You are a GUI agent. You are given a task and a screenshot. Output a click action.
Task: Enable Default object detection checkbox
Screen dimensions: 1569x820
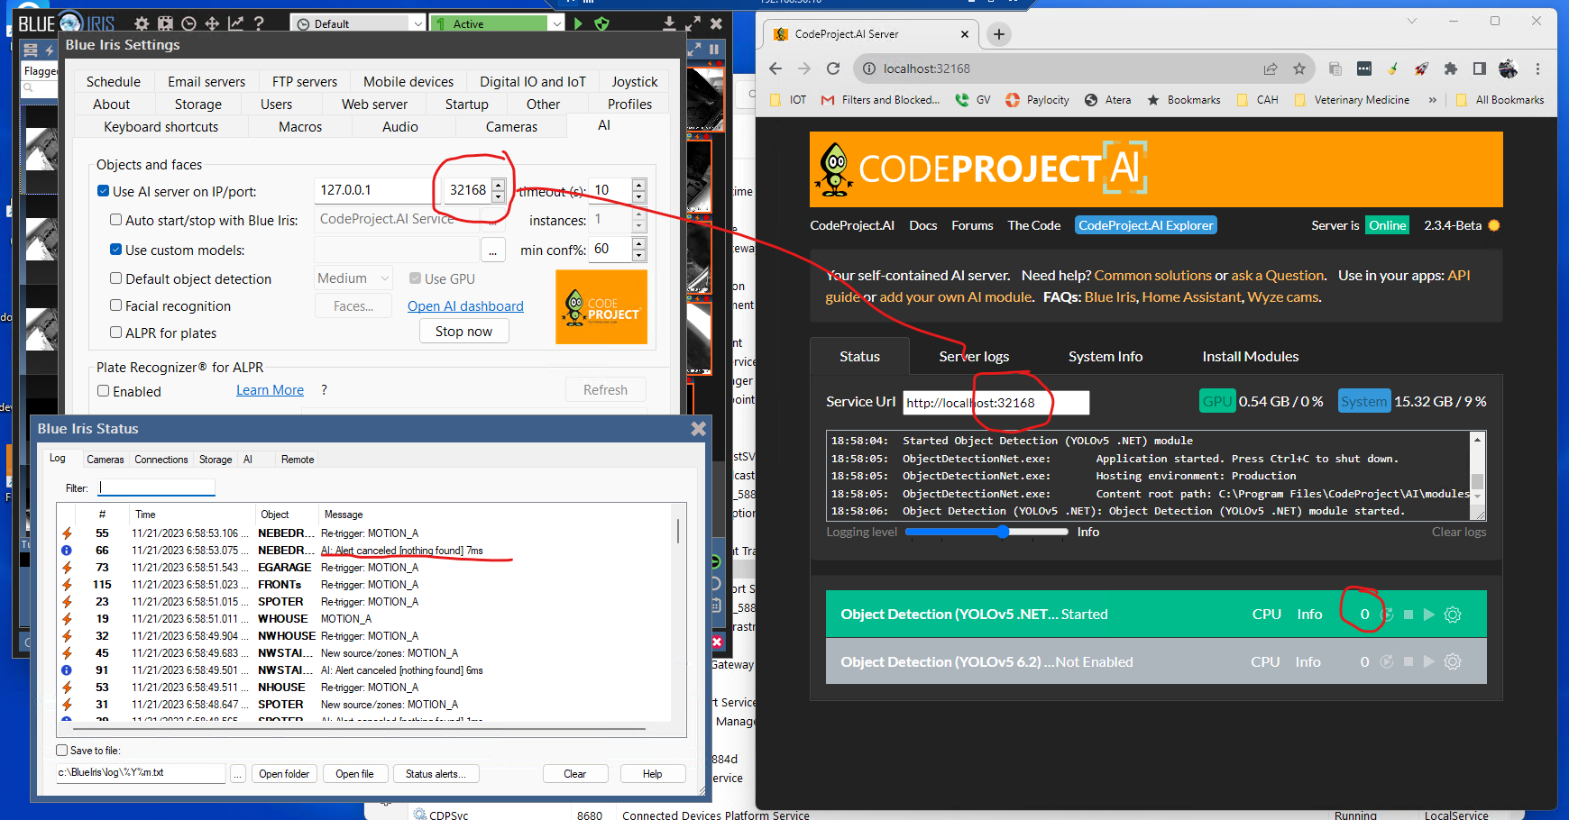(116, 278)
